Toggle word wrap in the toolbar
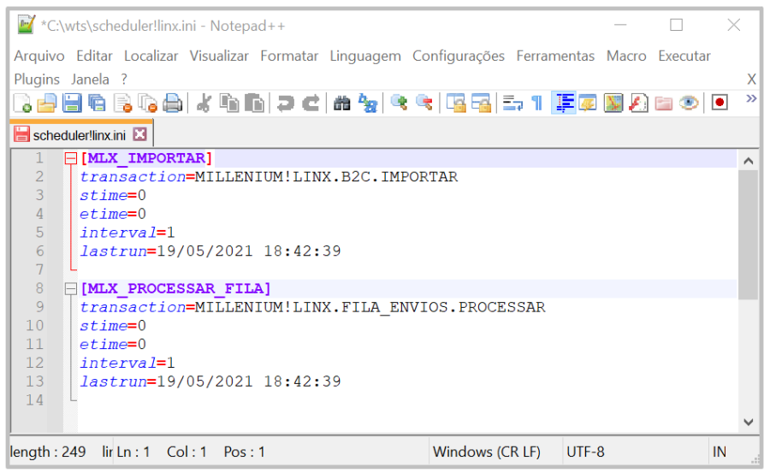This screenshot has width=770, height=473. (x=512, y=103)
